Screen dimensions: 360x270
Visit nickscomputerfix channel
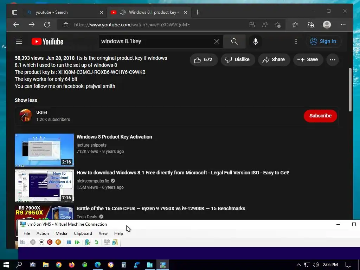93,181
